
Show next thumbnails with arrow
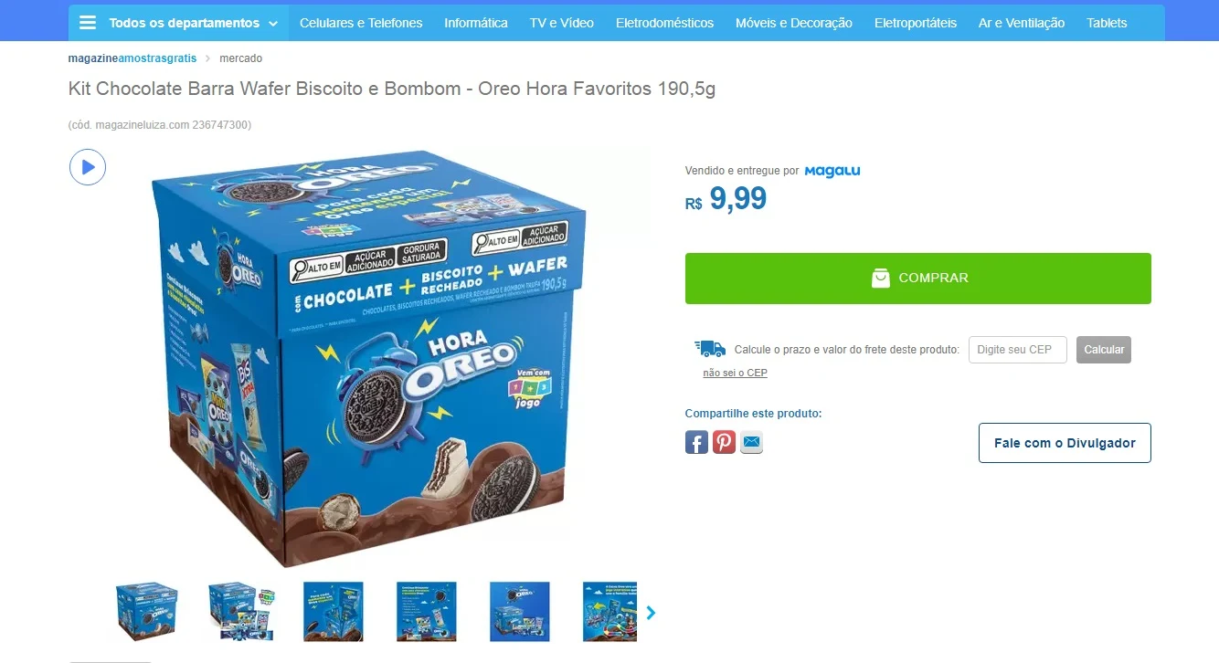pos(651,613)
